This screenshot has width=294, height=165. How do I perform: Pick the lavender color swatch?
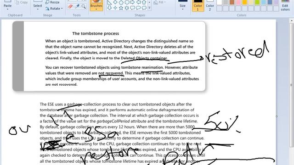coord(276,2)
